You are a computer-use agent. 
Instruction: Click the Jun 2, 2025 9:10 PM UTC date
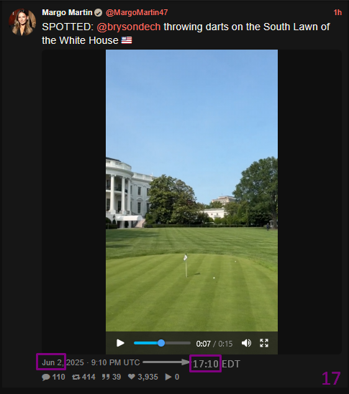point(91,362)
